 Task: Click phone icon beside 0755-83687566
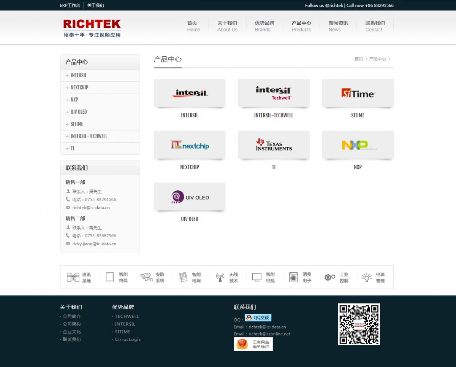pyautogui.click(x=68, y=235)
